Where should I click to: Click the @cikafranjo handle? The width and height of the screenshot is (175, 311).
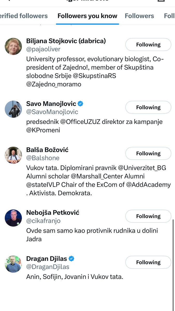coord(43,221)
